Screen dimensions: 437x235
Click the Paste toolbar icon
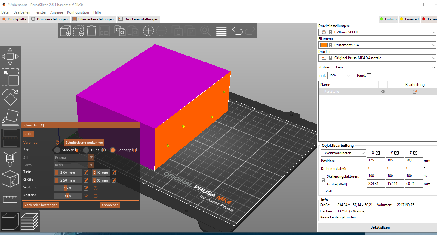133,31
